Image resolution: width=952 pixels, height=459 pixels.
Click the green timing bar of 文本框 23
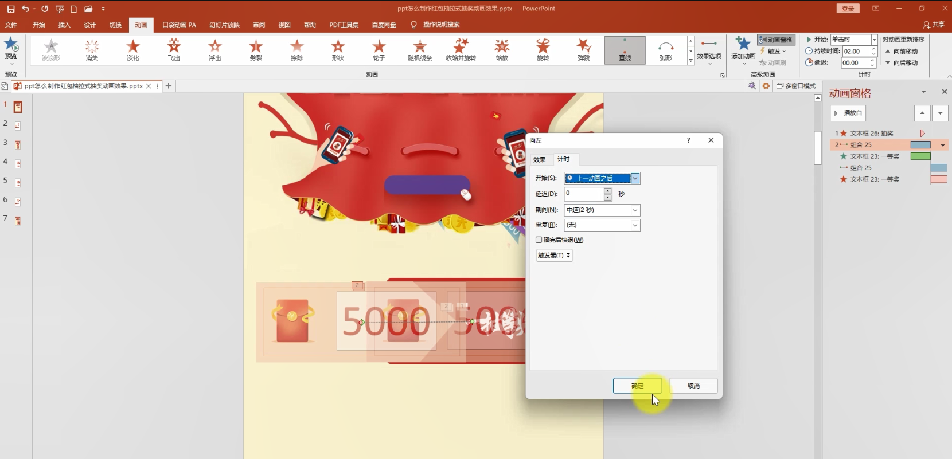click(x=920, y=156)
